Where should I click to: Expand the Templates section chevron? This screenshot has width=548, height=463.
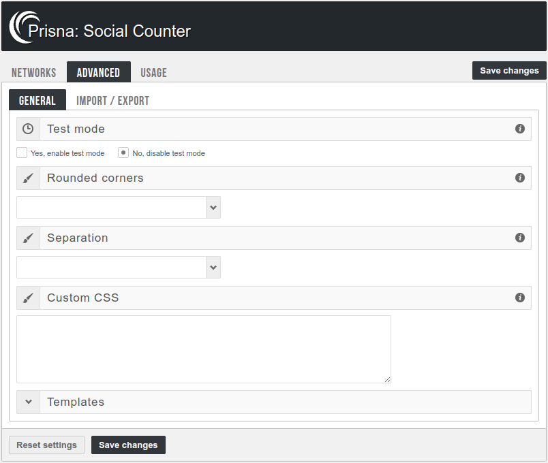point(29,402)
